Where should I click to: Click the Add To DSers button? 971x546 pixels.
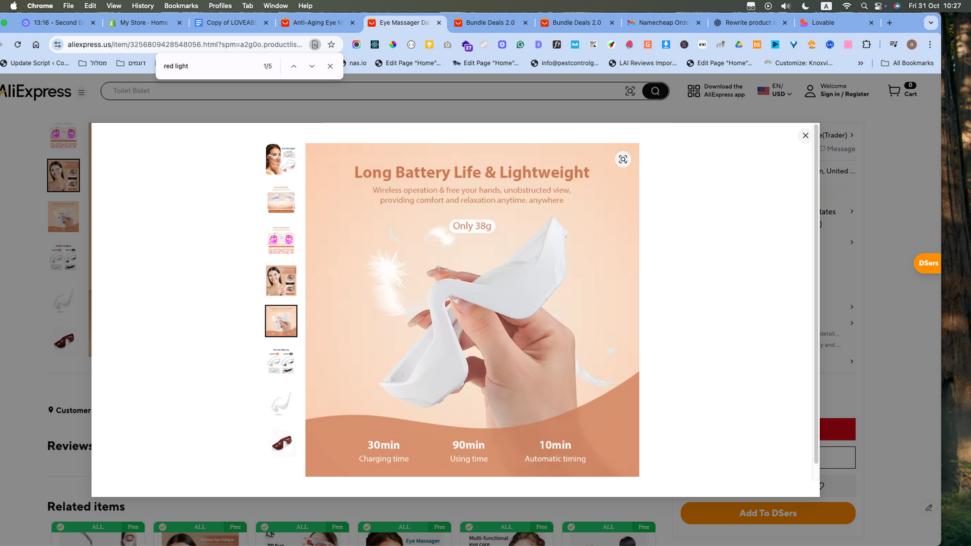pyautogui.click(x=767, y=513)
